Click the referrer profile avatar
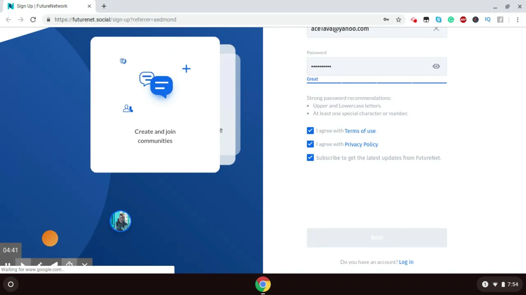This screenshot has height=295, width=526. pos(120,221)
